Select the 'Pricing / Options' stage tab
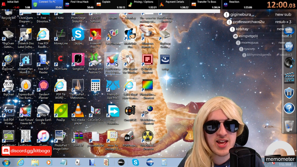 [142, 5]
